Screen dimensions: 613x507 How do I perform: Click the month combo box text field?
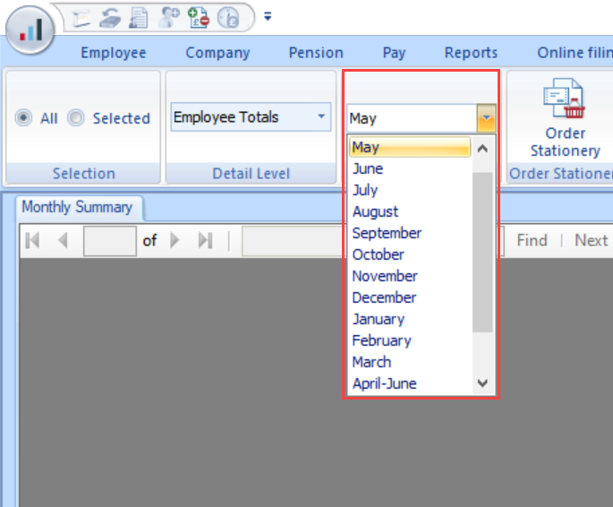point(412,118)
